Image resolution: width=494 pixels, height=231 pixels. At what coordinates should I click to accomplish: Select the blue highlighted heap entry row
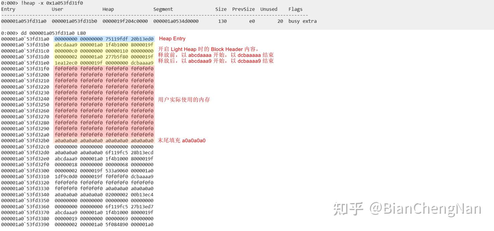104,39
